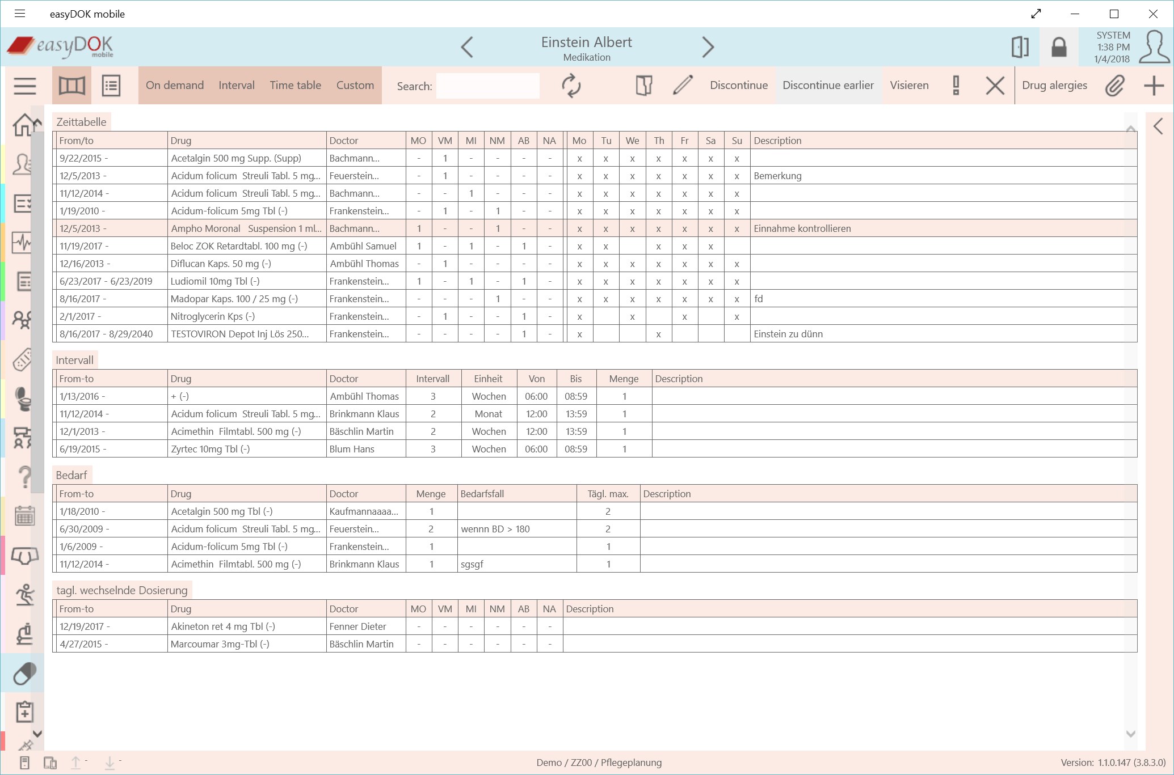Click the refresh arrows icon
Screen dimensions: 1174x775
(x=571, y=86)
